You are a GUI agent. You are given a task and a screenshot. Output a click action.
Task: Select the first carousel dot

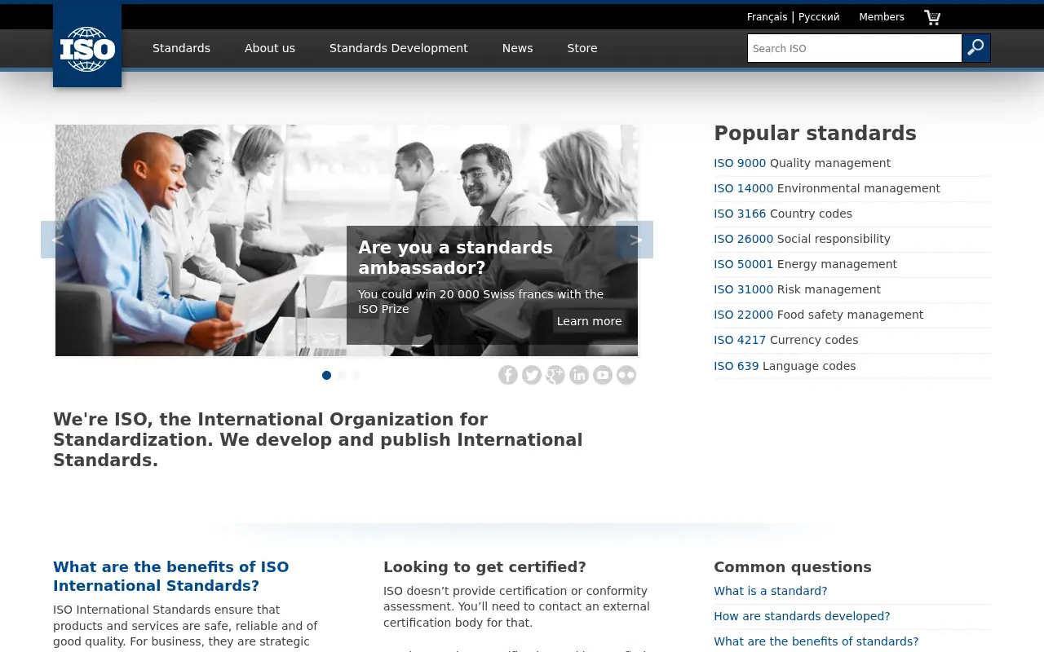327,376
